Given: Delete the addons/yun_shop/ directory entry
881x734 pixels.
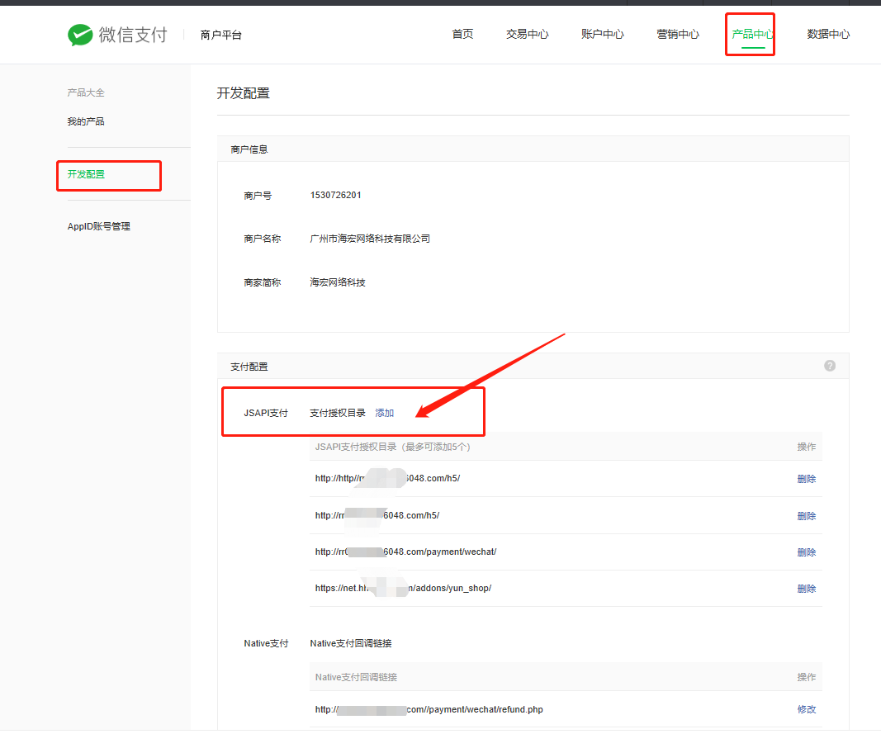Looking at the screenshot, I should pyautogui.click(x=806, y=589).
